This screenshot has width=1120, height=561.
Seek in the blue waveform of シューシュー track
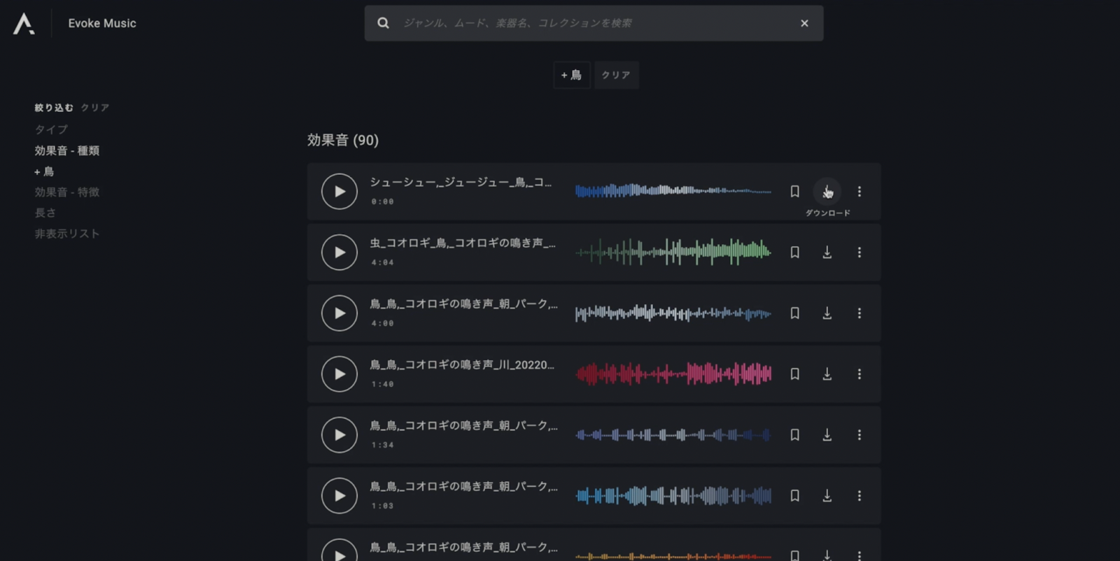(673, 191)
